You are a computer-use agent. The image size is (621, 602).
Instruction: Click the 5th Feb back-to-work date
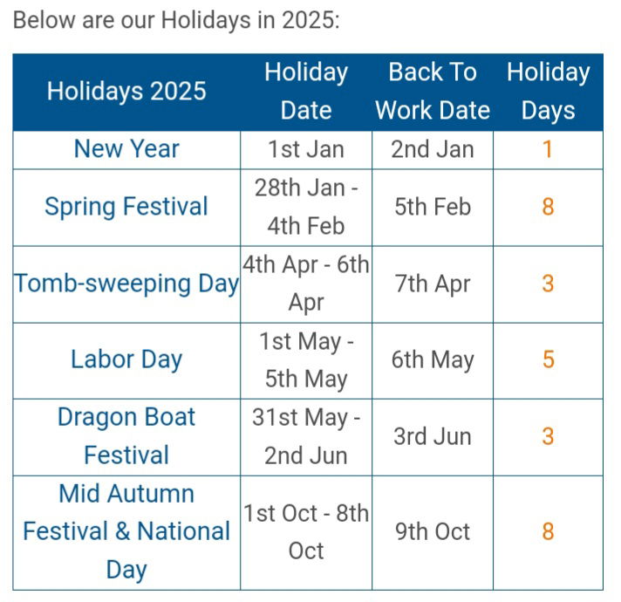click(x=433, y=207)
